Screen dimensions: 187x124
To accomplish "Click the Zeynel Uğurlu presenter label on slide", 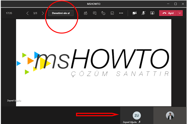I will (14, 101).
